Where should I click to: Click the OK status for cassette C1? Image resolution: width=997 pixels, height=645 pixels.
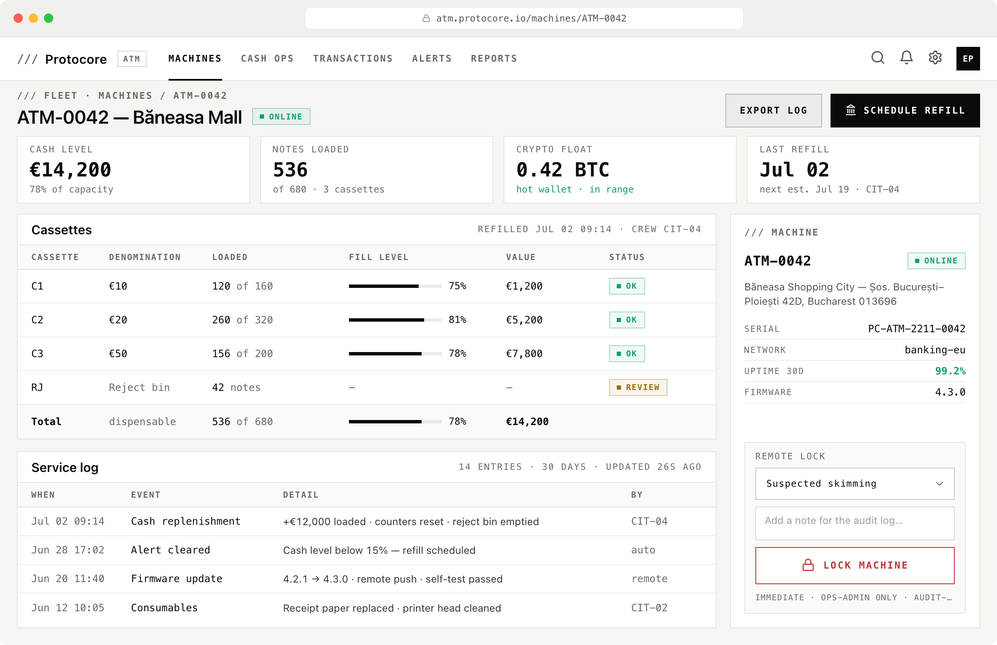coord(627,286)
